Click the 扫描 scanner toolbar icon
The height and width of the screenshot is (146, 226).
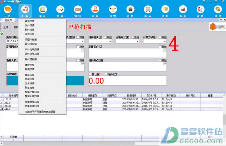[x=25, y=11]
